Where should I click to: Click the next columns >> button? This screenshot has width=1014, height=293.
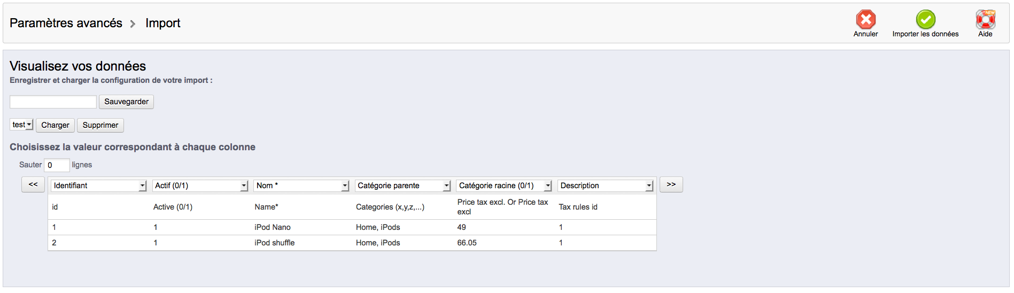671,184
